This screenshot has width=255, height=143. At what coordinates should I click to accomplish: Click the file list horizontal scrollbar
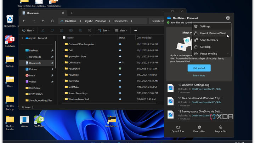pyautogui.click(x=109, y=103)
